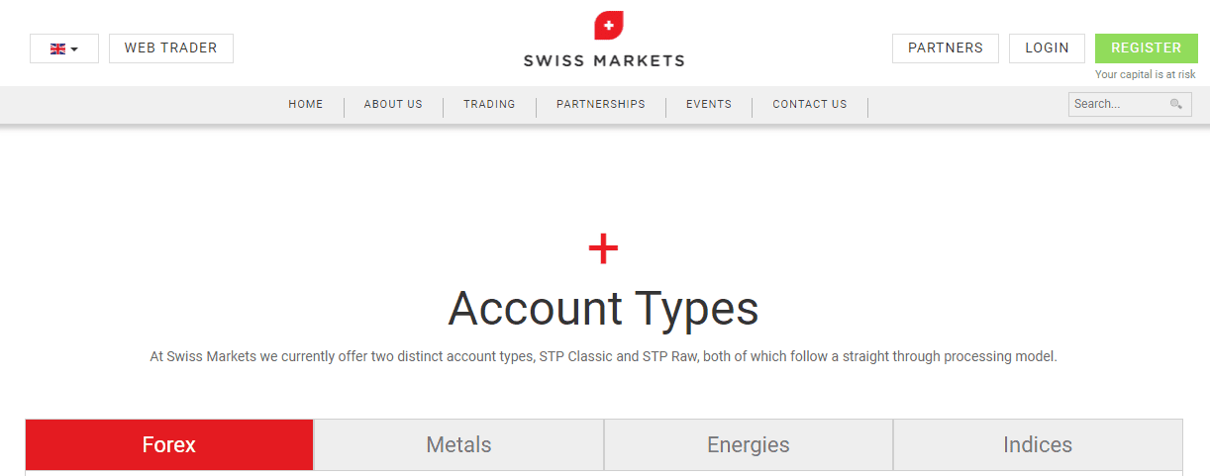Open the About Us menu
This screenshot has width=1210, height=476.
[x=393, y=104]
